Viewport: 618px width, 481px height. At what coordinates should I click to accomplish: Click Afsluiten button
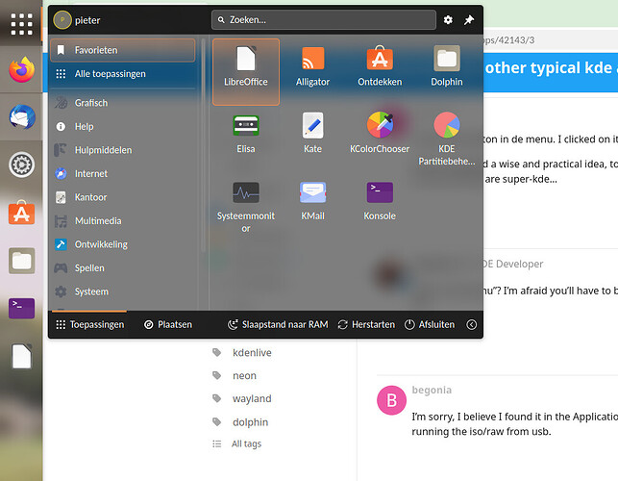click(x=430, y=325)
